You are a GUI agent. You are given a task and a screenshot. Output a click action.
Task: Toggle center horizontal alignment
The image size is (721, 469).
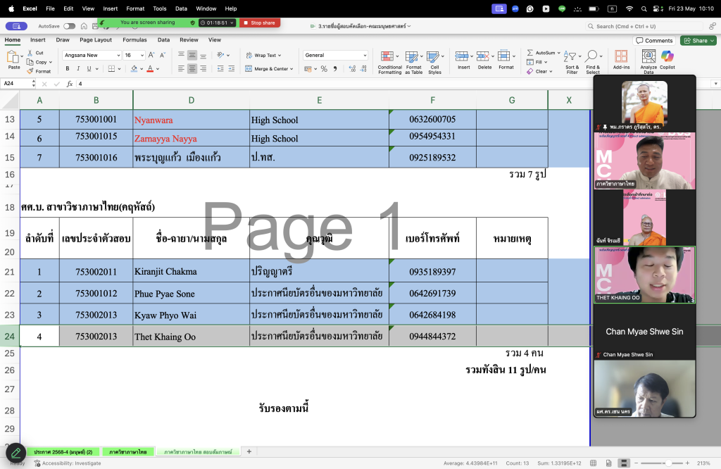point(192,68)
